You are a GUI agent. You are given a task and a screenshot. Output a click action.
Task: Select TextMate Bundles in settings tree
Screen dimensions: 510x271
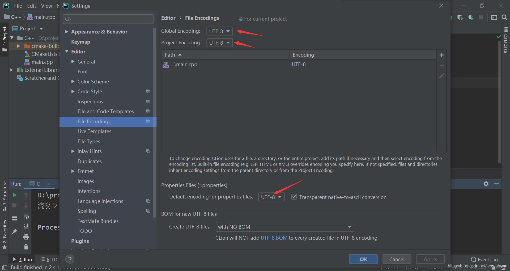coord(98,221)
